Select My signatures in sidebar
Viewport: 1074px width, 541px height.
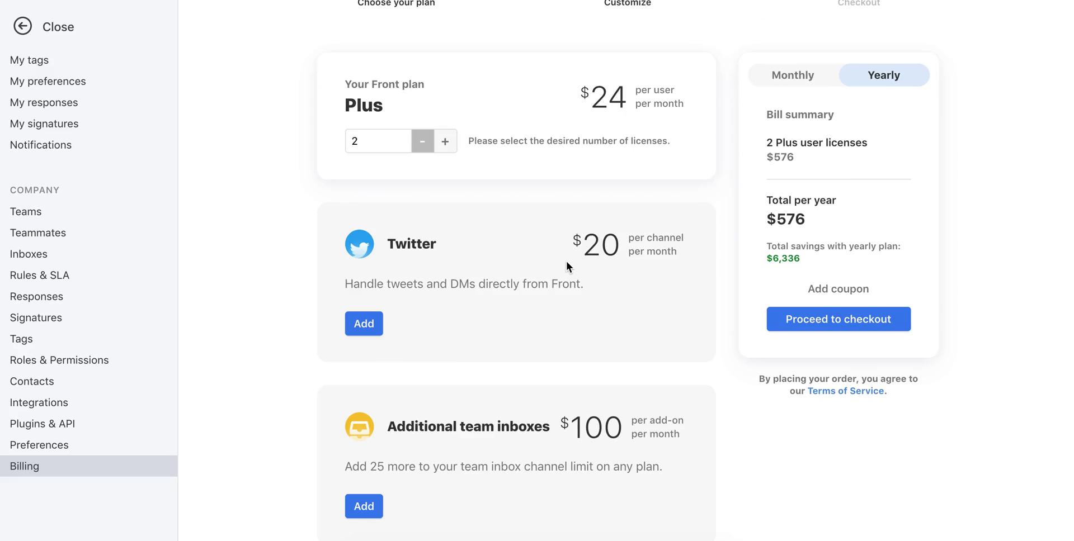pyautogui.click(x=44, y=124)
